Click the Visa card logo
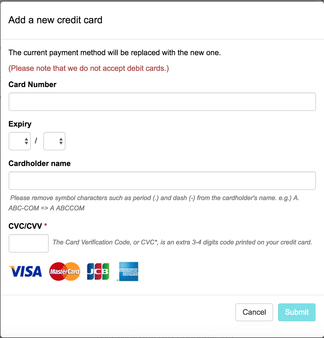 point(25,271)
